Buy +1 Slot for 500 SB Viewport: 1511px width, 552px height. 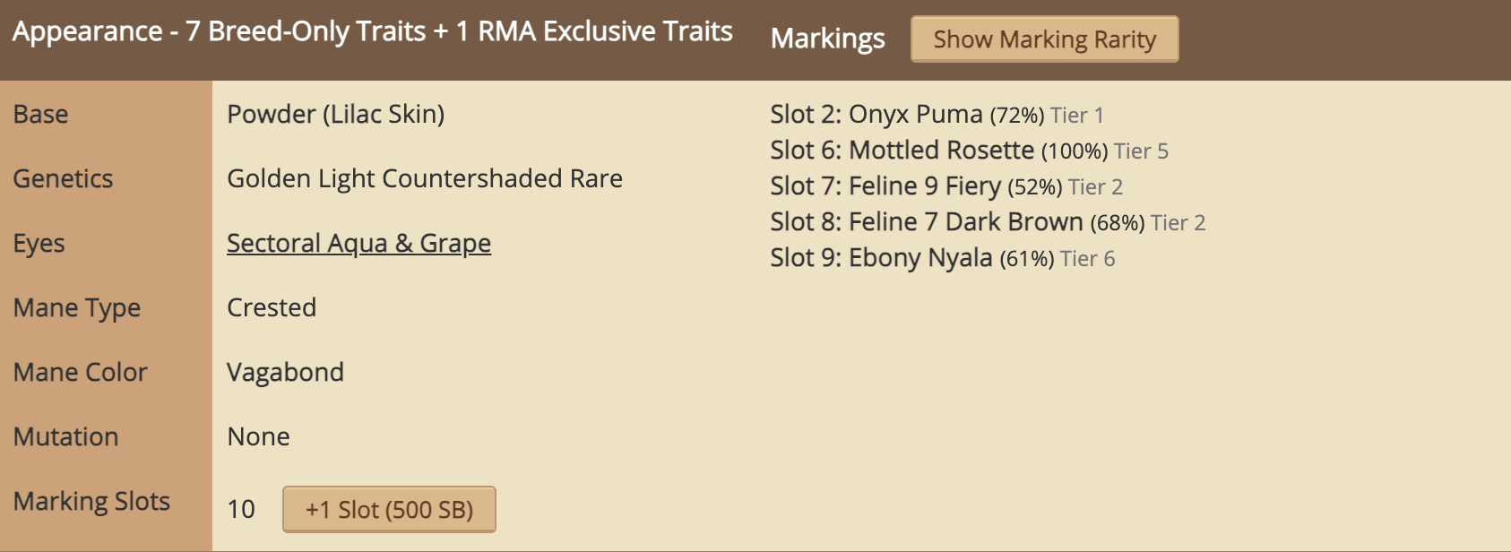[389, 509]
